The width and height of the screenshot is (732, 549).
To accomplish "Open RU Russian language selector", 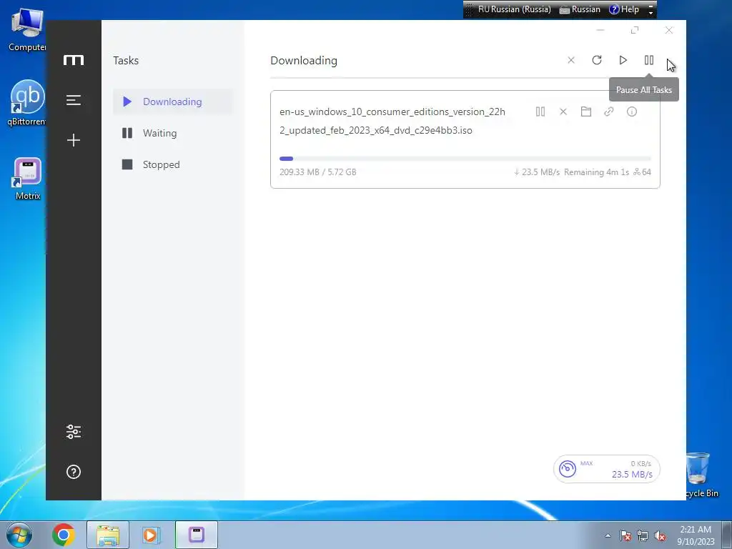I will click(x=514, y=9).
